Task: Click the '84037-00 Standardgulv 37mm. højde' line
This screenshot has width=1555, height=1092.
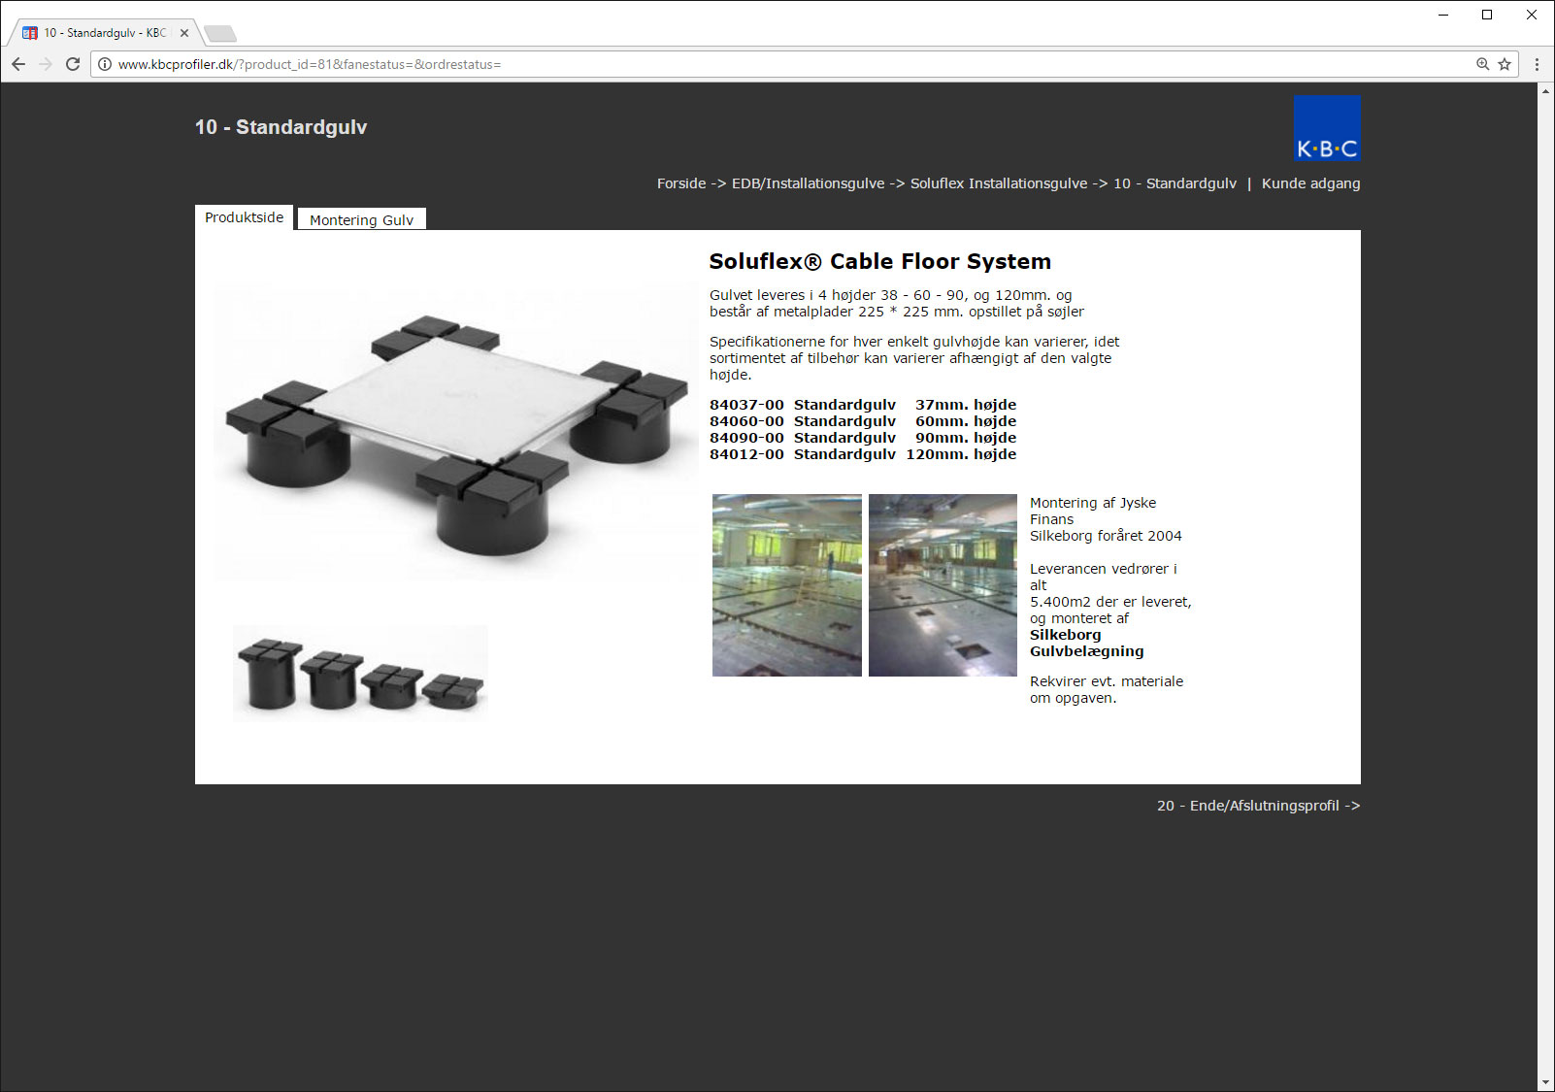Action: point(863,405)
